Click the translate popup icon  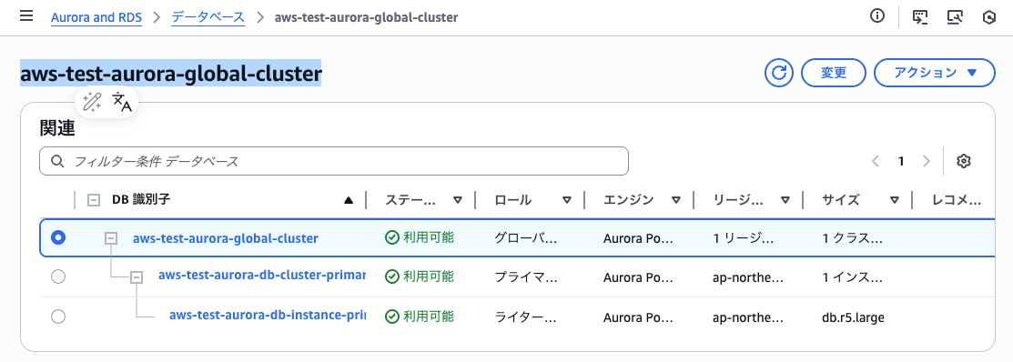click(121, 102)
